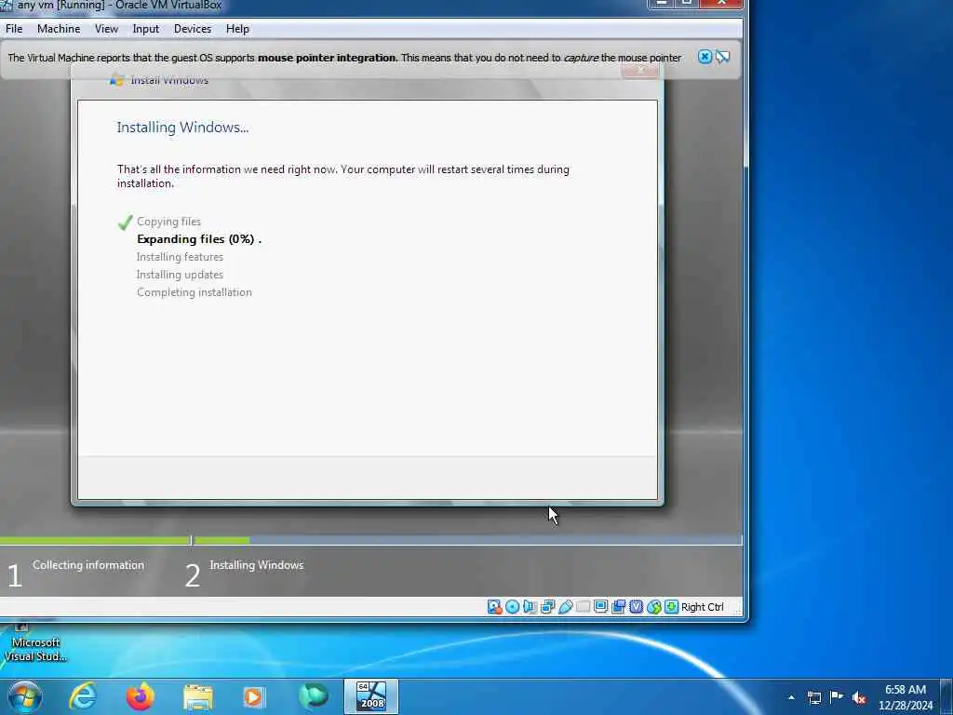Click the Installing features step text

coord(180,257)
